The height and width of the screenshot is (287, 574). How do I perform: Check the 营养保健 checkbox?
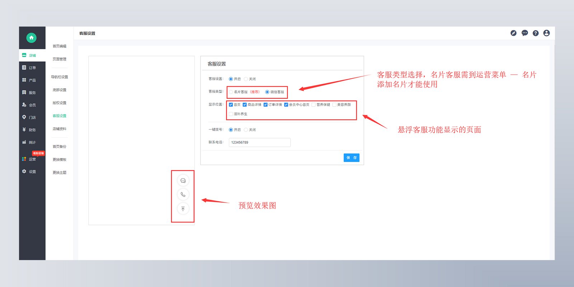pyautogui.click(x=314, y=105)
